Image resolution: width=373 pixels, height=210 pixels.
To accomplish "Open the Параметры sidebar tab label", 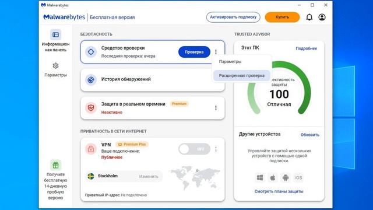I will click(x=55, y=75).
